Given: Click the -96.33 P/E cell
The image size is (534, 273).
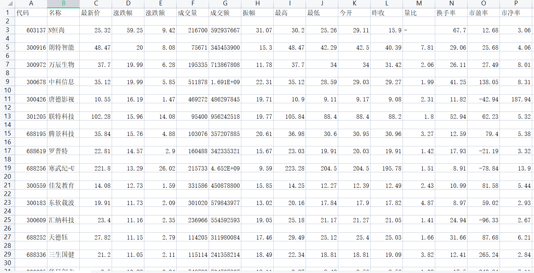Looking at the screenshot, I should click(x=484, y=220).
